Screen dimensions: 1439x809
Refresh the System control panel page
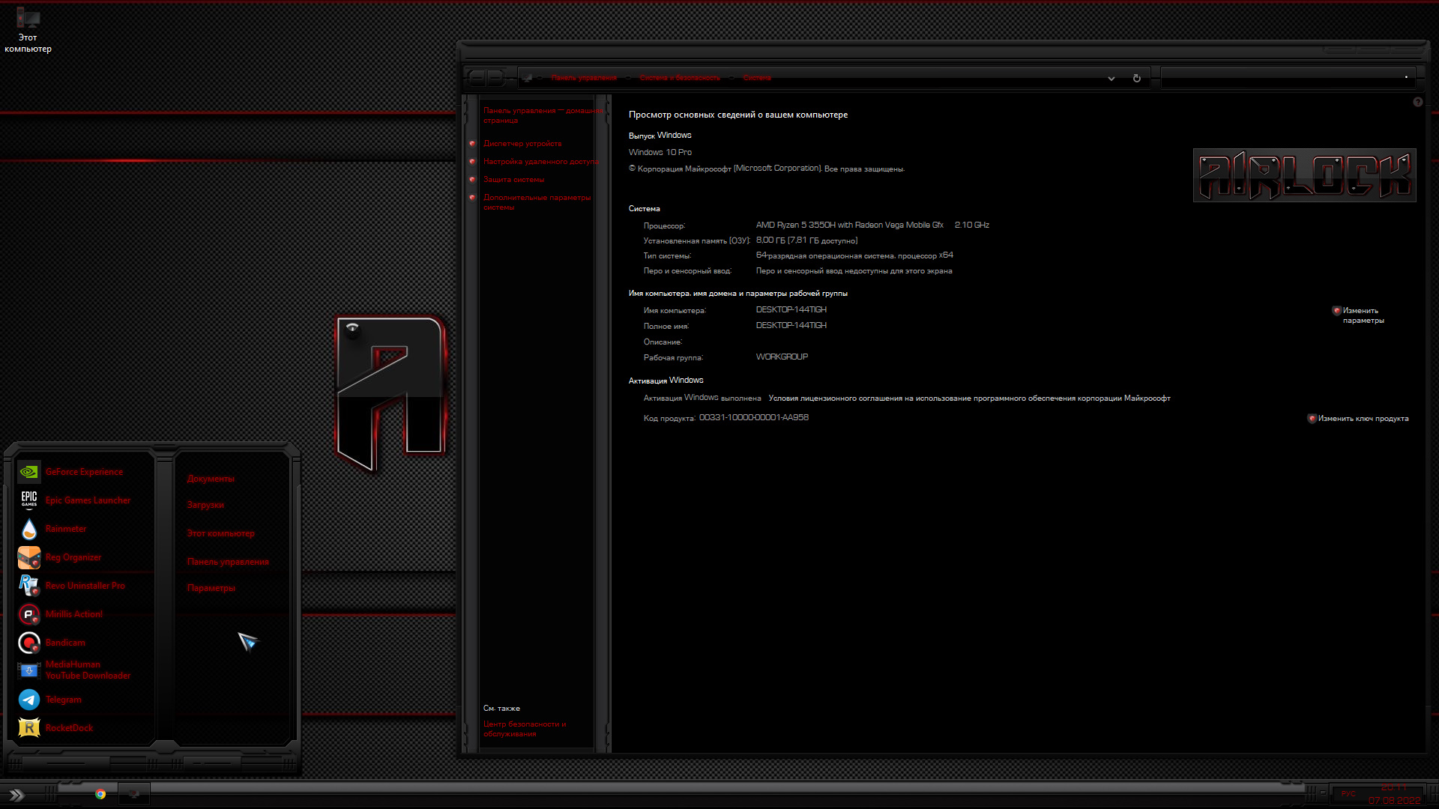pyautogui.click(x=1137, y=78)
